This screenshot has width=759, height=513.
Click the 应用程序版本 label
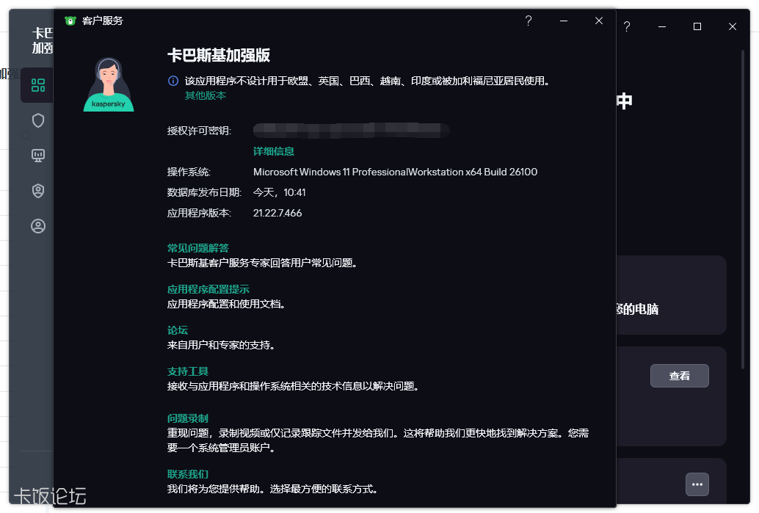pyautogui.click(x=199, y=213)
